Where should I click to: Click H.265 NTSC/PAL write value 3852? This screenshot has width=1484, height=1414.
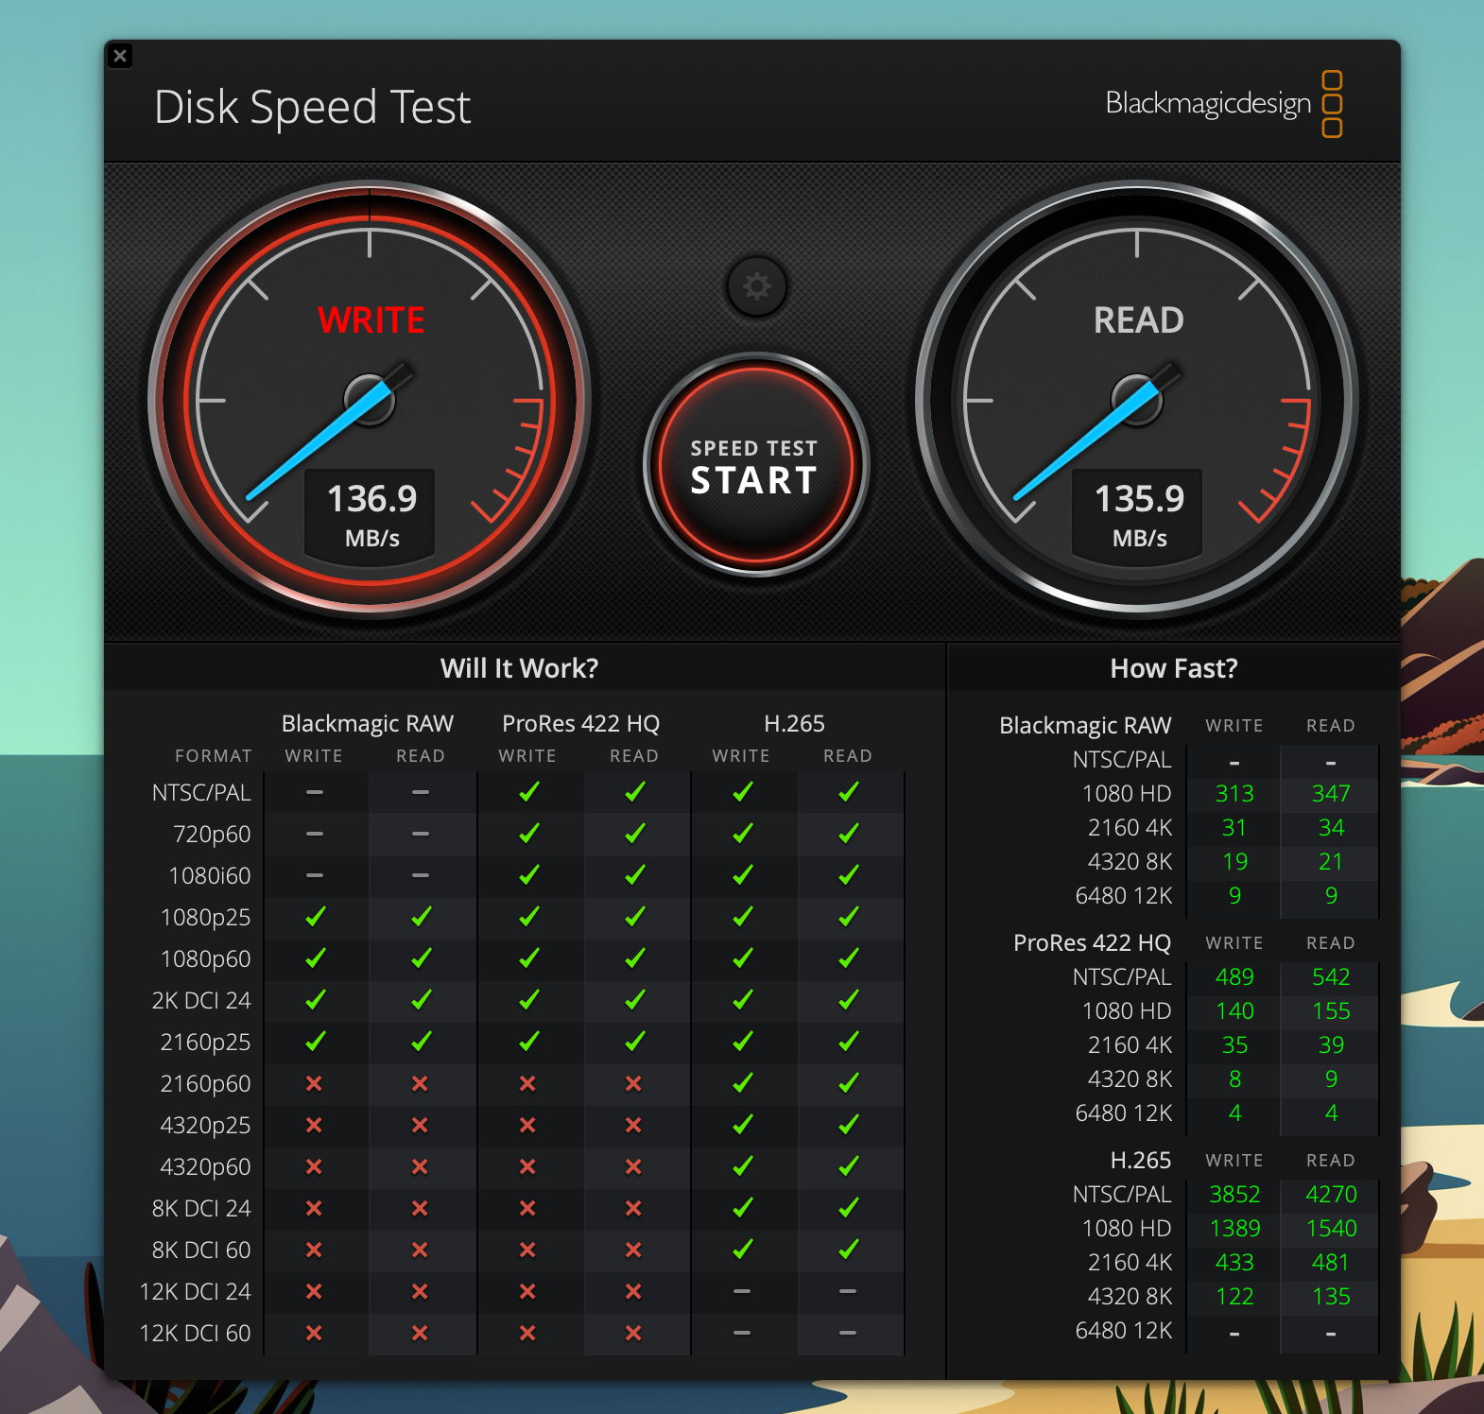point(1234,1195)
